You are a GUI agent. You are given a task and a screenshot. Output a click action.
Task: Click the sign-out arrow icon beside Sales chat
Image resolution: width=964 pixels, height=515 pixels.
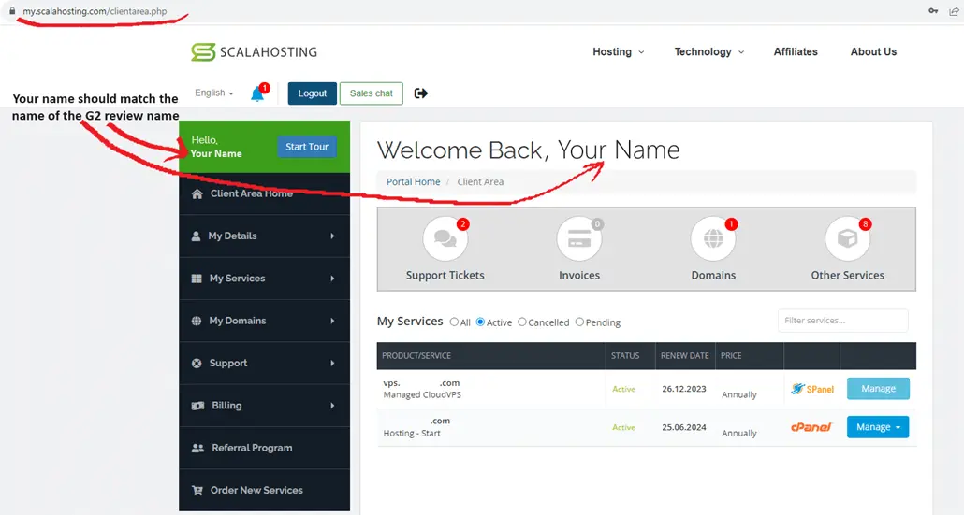coord(420,93)
